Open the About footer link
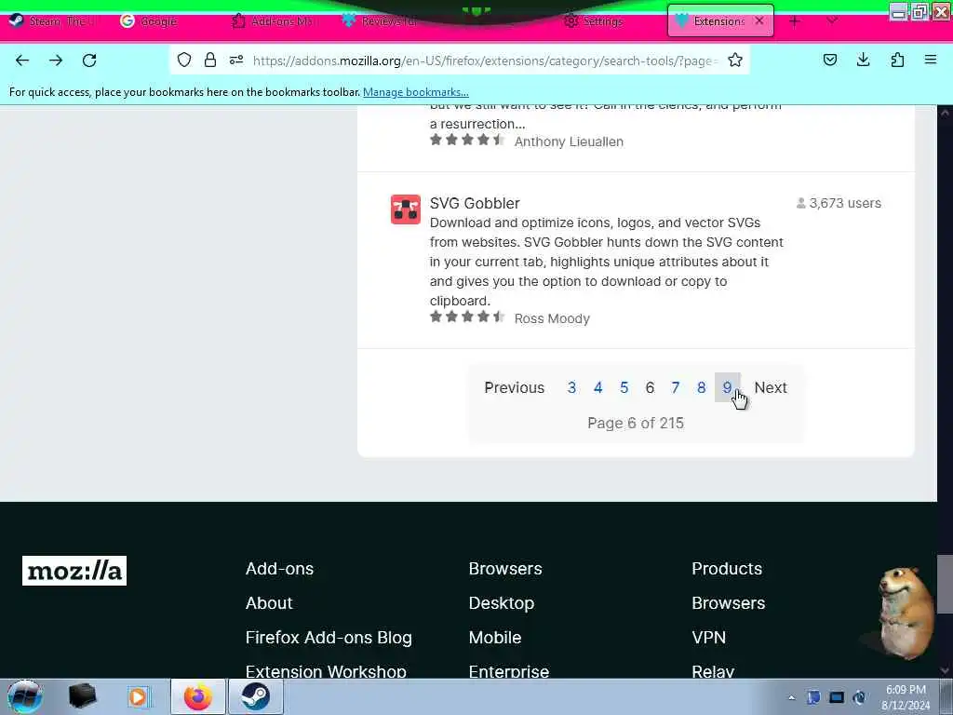Image resolution: width=953 pixels, height=715 pixels. [269, 603]
